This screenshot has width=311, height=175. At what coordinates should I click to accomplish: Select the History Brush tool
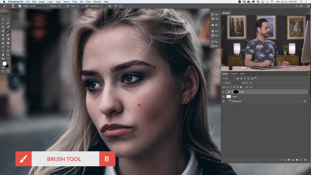(8, 35)
